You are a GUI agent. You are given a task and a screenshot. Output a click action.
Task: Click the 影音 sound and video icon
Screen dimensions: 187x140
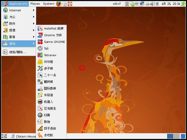(x=5, y=37)
